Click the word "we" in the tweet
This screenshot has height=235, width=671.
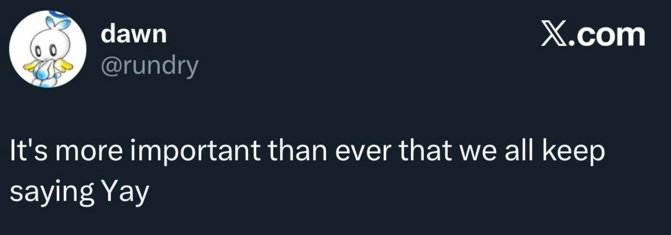tap(478, 151)
